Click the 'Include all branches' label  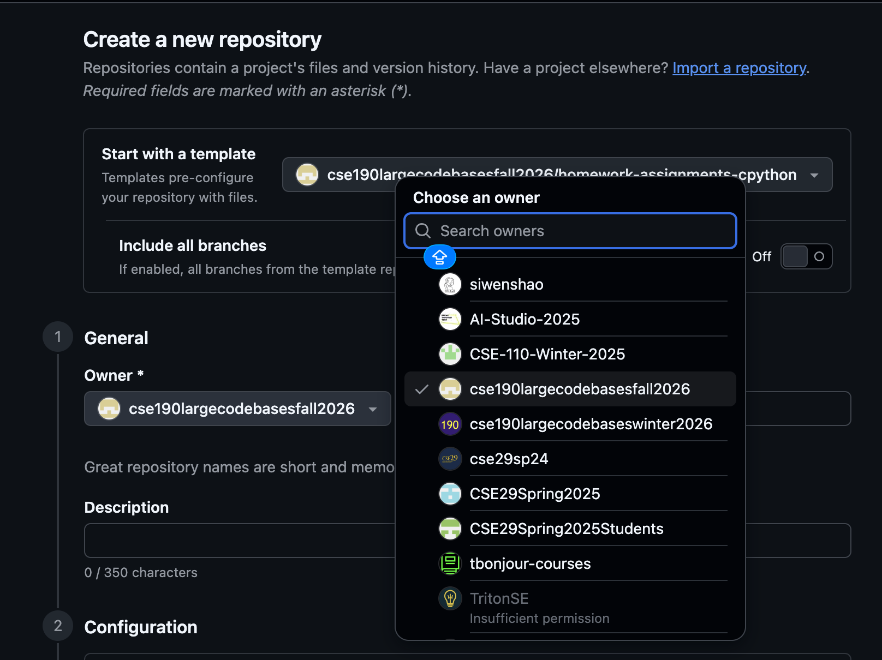click(x=193, y=246)
